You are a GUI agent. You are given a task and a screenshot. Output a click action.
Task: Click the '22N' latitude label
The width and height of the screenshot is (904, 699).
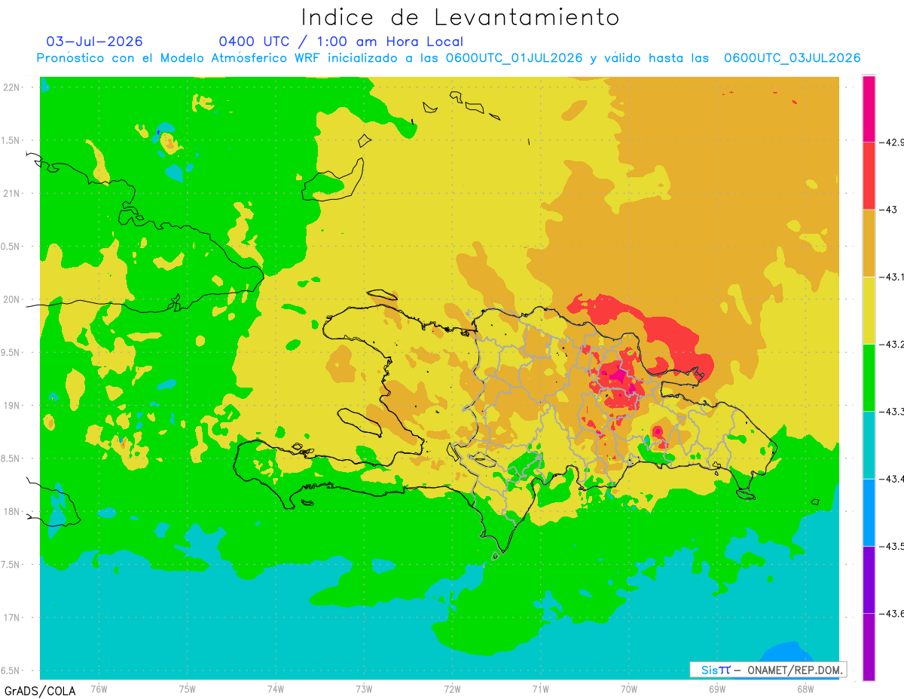click(x=13, y=87)
